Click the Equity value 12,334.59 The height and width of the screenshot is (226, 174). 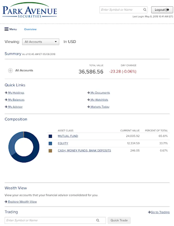[x=133, y=143]
